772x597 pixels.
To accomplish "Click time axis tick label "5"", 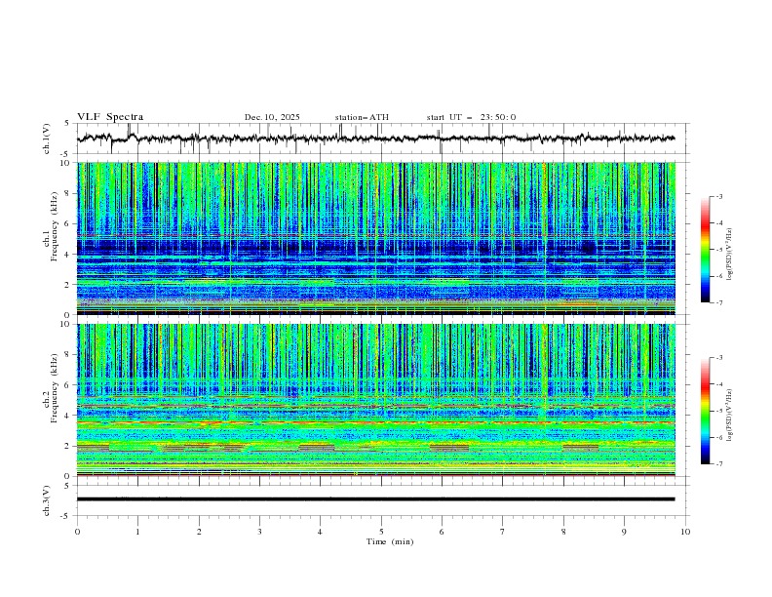I will (x=381, y=532).
